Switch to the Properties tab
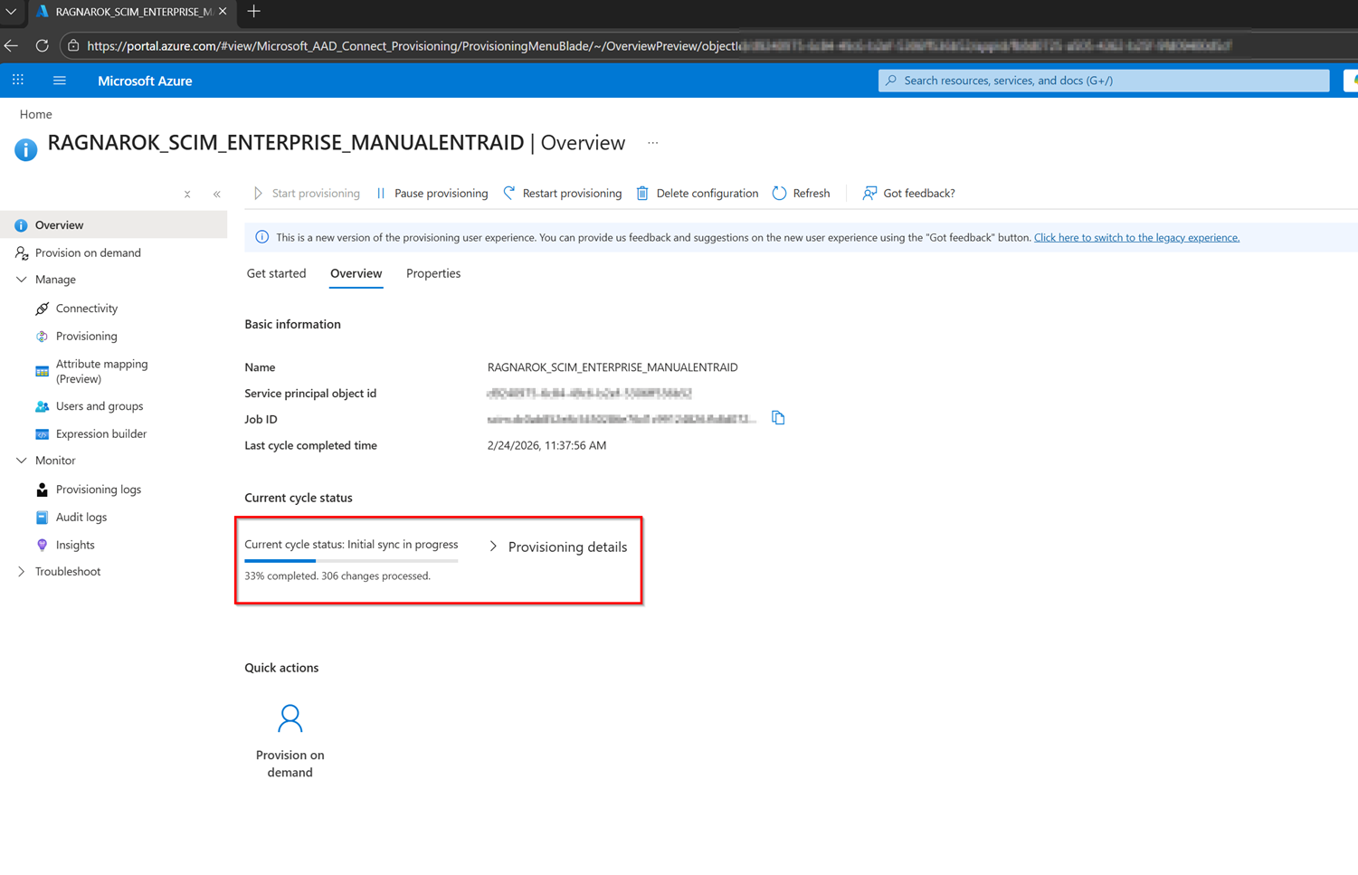The image size is (1358, 875). click(x=432, y=273)
